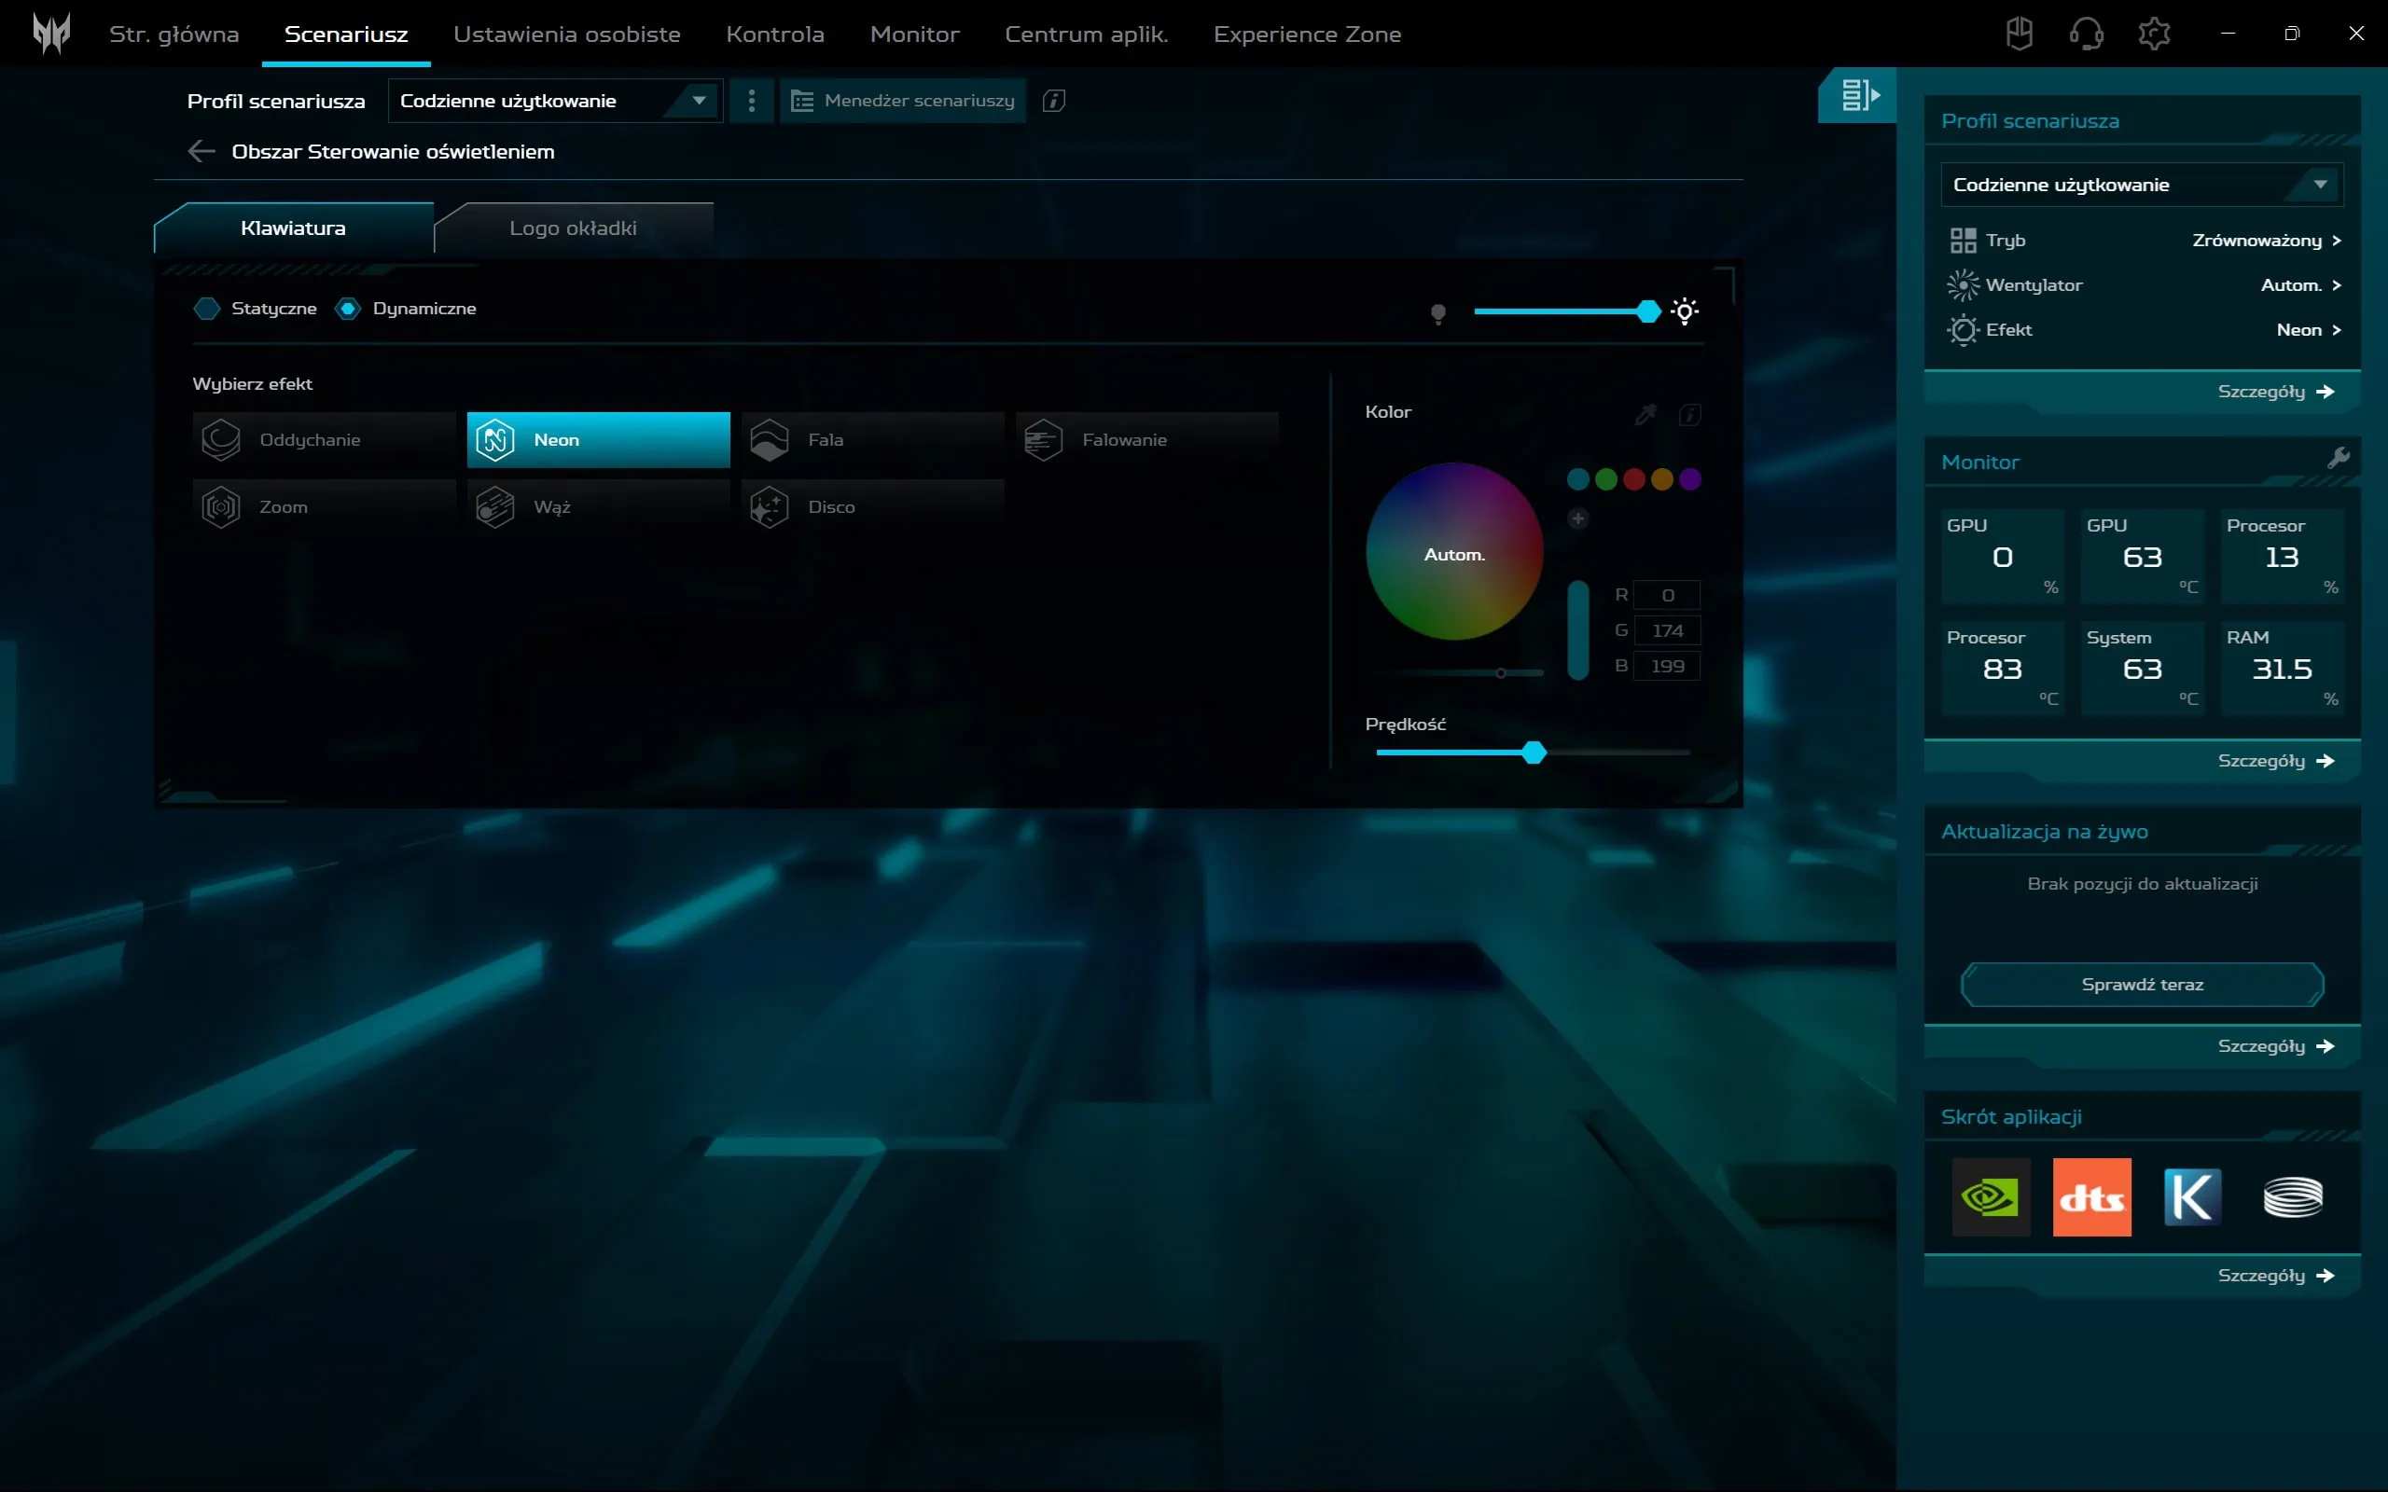
Task: Open the Killer network app shortcut
Action: (x=2191, y=1197)
